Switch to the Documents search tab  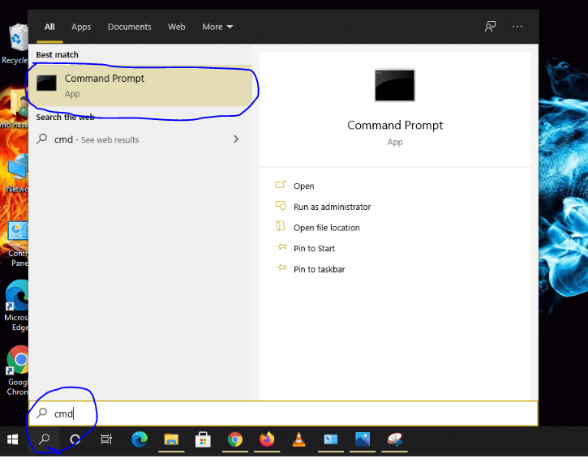point(130,27)
